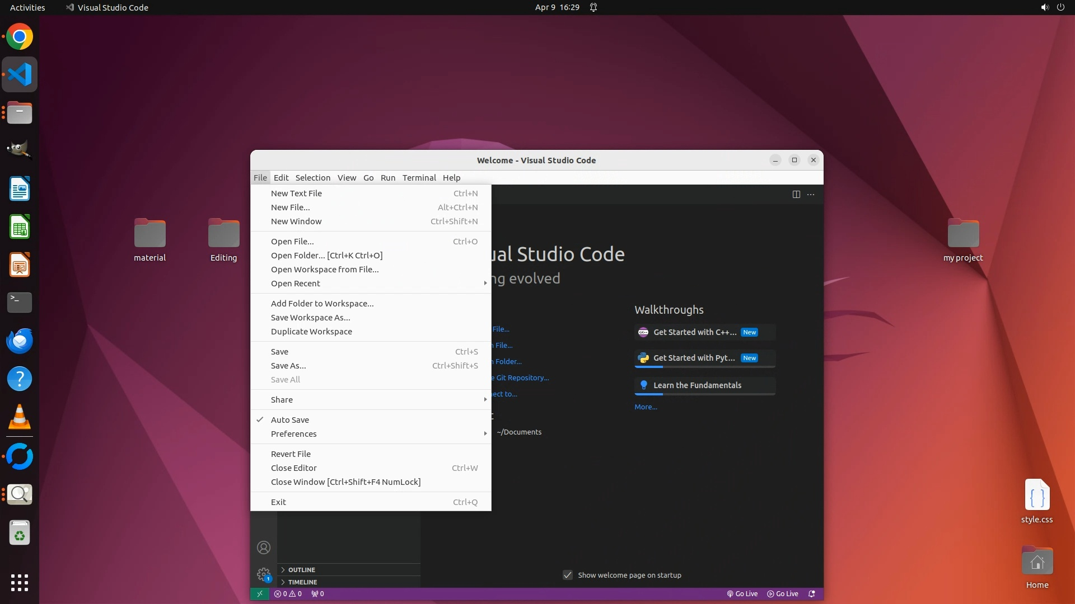Viewport: 1075px width, 604px height.
Task: Open the Terminal menu
Action: pos(419,178)
